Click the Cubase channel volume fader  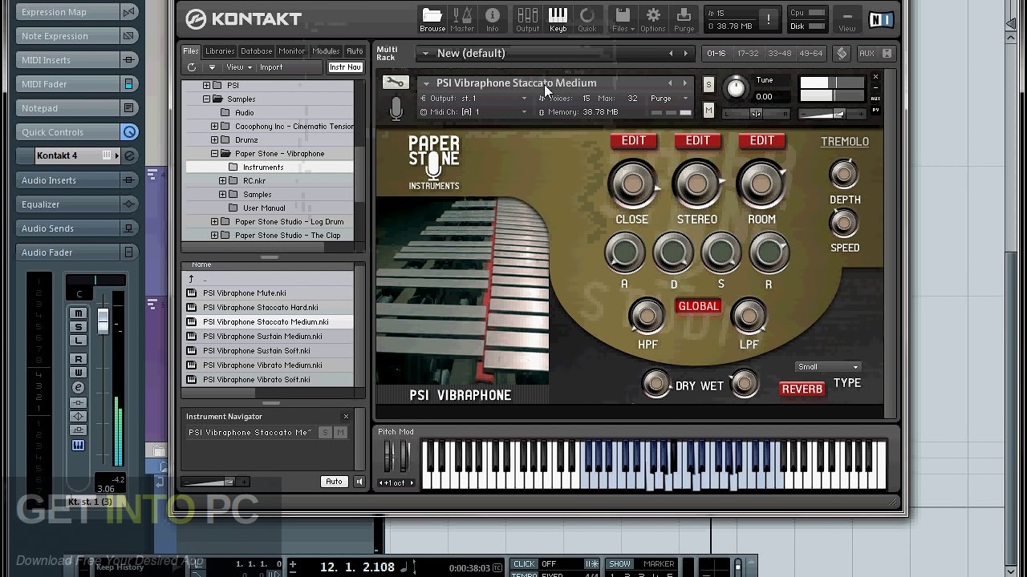[103, 321]
